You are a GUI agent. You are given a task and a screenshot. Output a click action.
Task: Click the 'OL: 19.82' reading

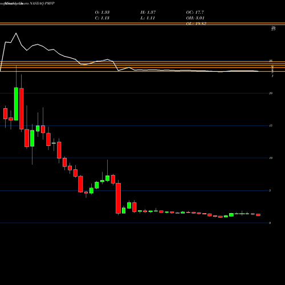(x=196, y=23)
